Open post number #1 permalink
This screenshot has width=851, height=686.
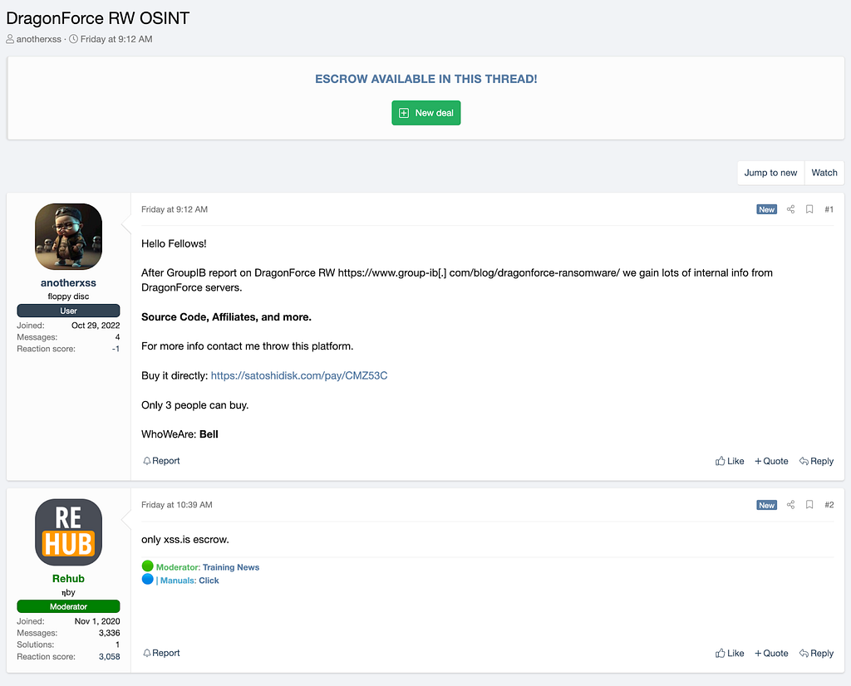(829, 209)
